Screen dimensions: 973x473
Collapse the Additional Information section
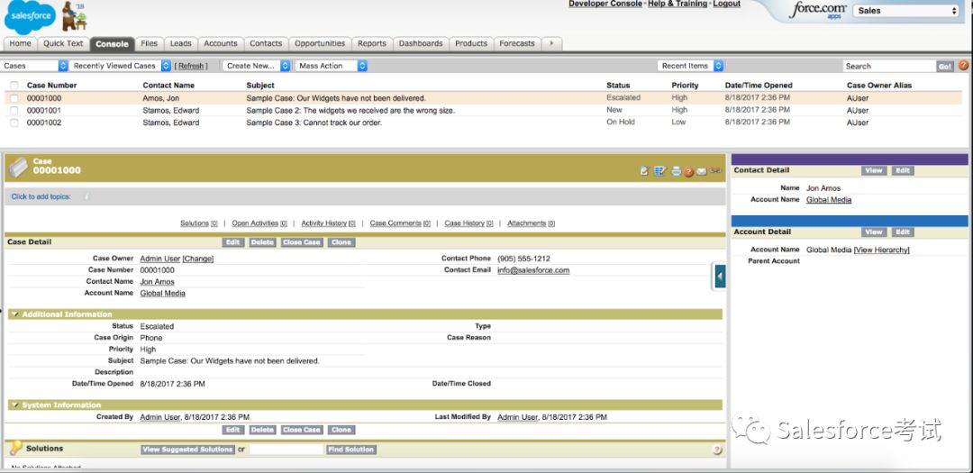(15, 314)
